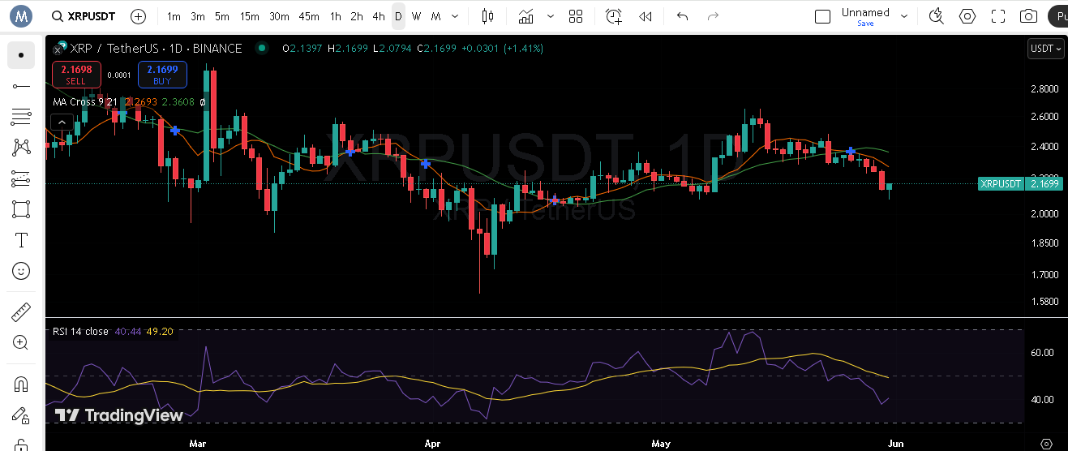Click the Publish button
Viewport: 1068px width, 451px height.
click(x=1057, y=16)
